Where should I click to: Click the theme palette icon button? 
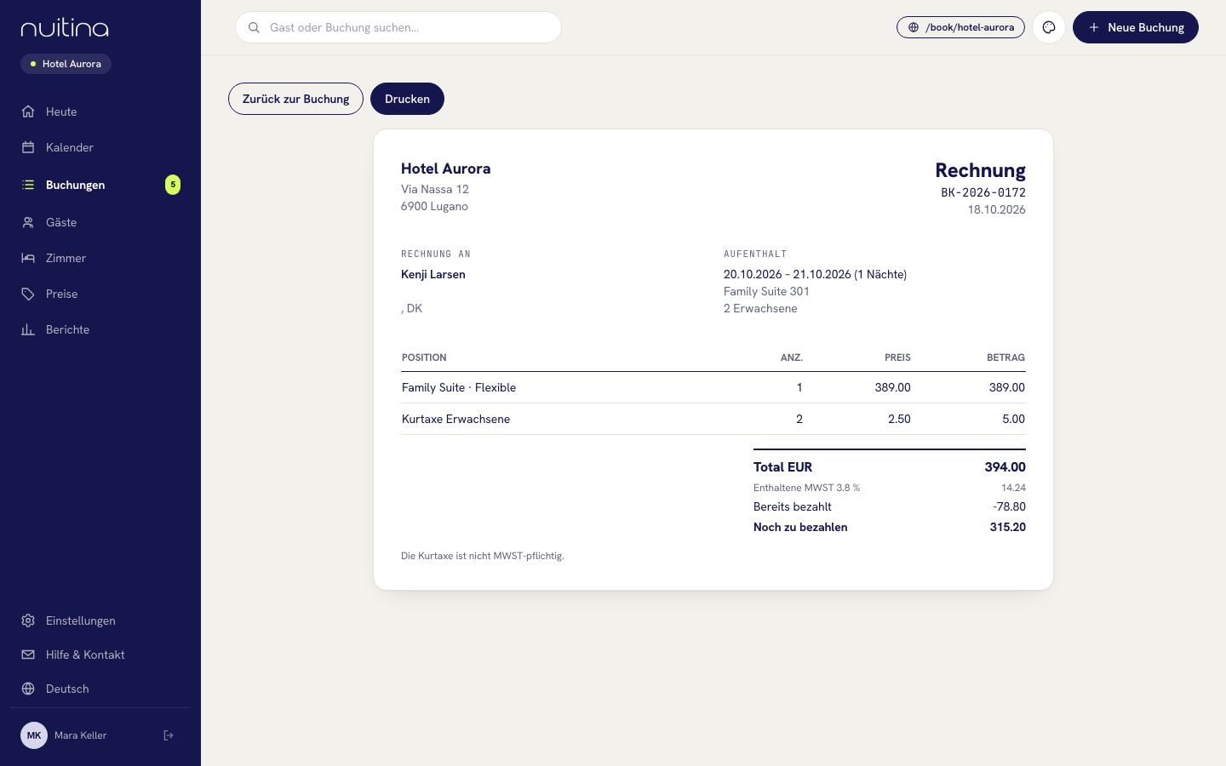point(1049,27)
